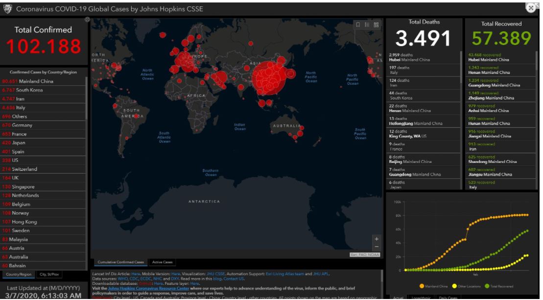
Task: Select Italy in confirmed cases list
Action: (x=43, y=108)
